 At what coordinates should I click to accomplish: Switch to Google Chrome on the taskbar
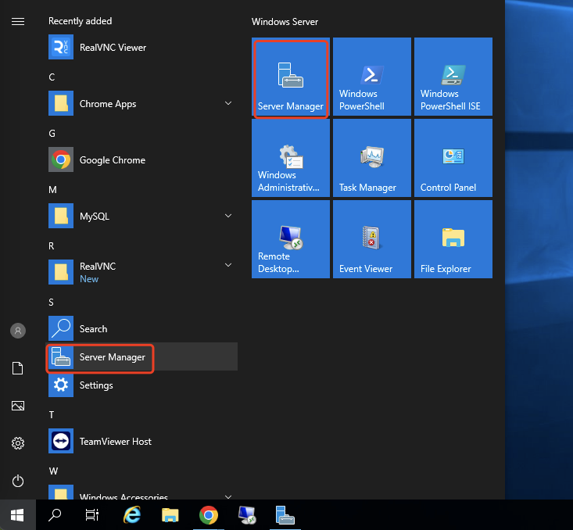point(209,515)
